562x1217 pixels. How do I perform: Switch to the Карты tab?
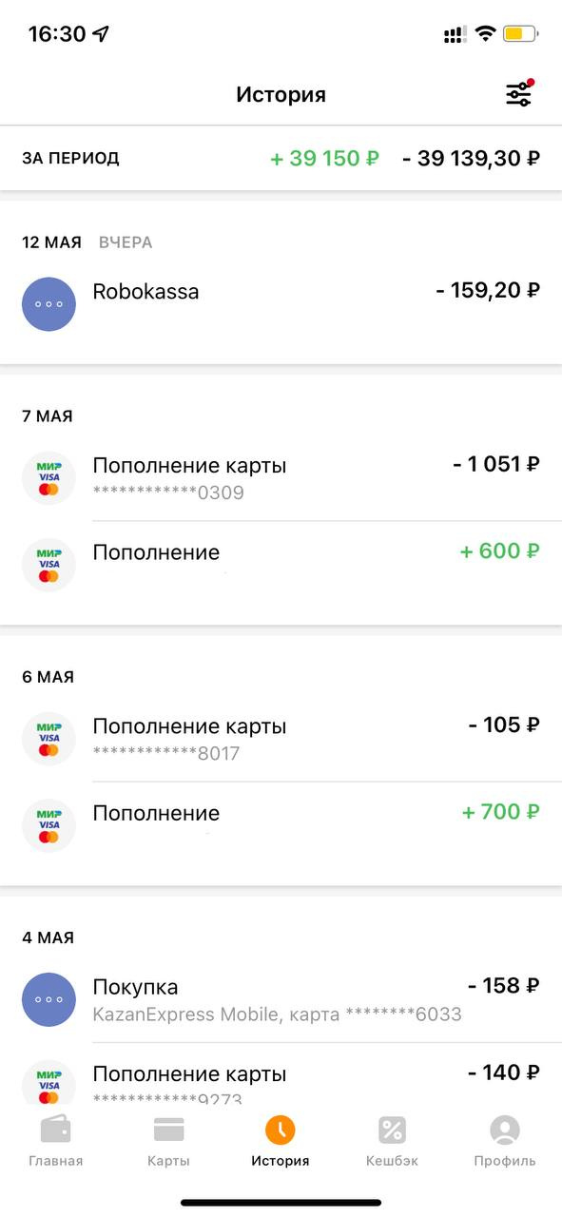click(168, 1142)
